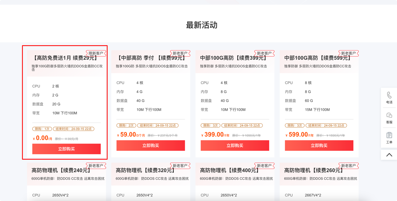Open the work order (工单) clipboard icon

pyautogui.click(x=389, y=135)
